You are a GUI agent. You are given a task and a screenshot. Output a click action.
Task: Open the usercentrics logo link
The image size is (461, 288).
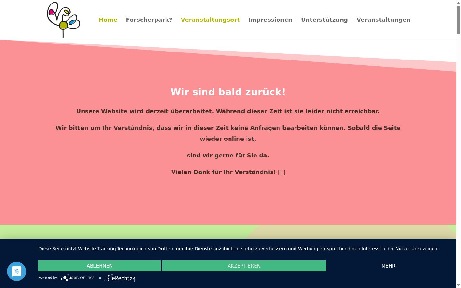click(78, 278)
